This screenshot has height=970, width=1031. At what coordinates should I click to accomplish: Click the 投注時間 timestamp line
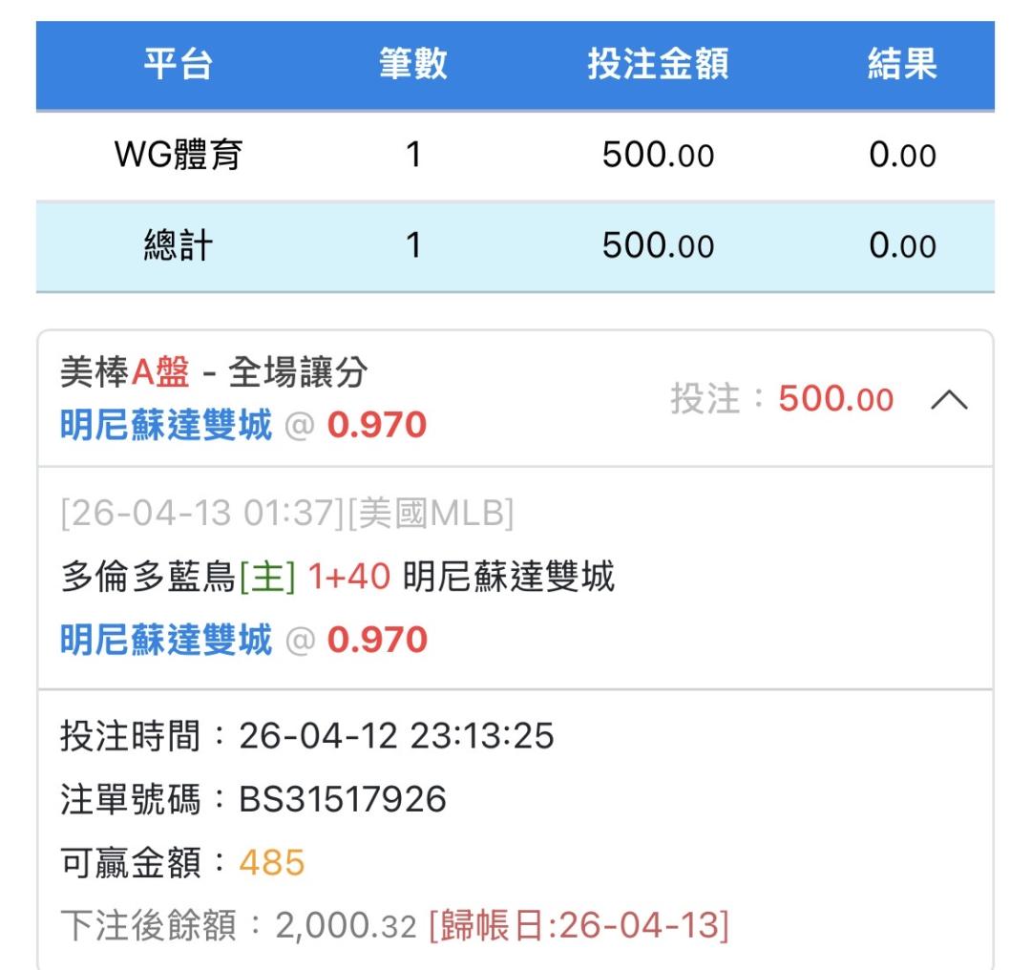tap(306, 737)
